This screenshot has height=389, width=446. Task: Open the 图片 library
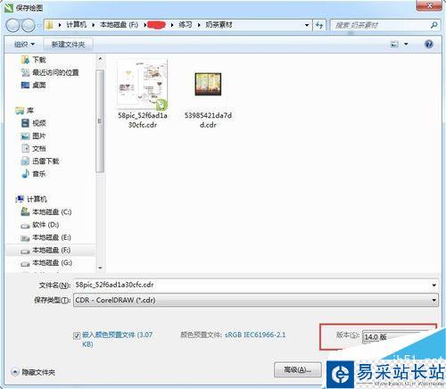(33, 136)
